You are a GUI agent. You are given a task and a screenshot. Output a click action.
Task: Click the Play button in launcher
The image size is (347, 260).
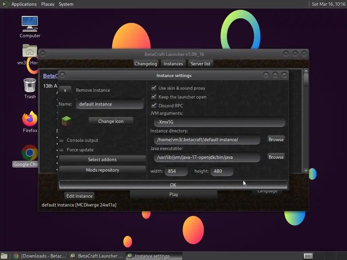(173, 194)
